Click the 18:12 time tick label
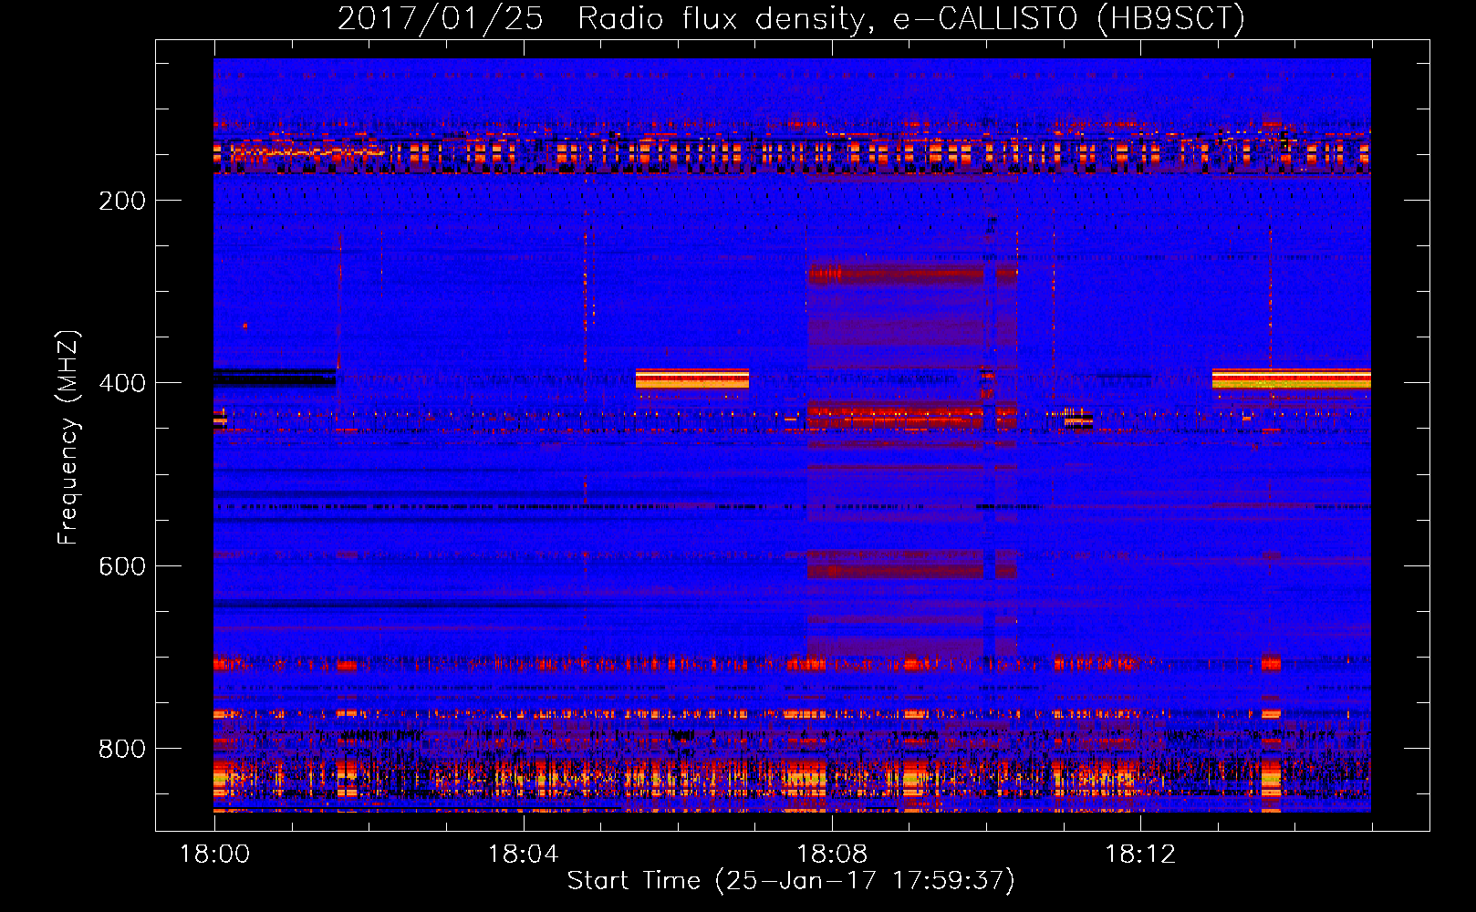Screen dimensions: 1476x912 [x=1140, y=855]
